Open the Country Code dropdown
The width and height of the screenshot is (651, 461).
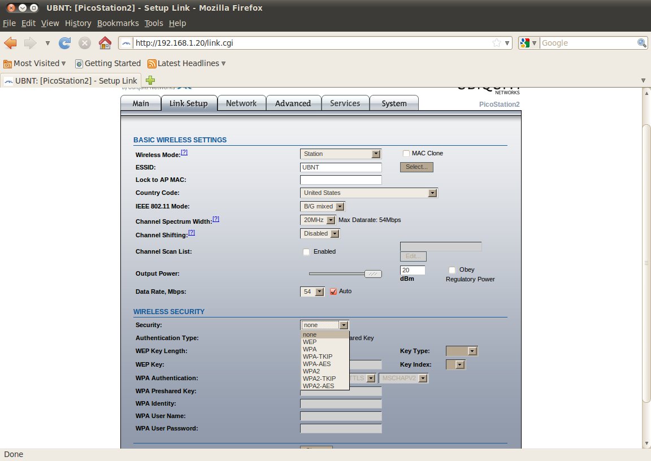point(368,193)
